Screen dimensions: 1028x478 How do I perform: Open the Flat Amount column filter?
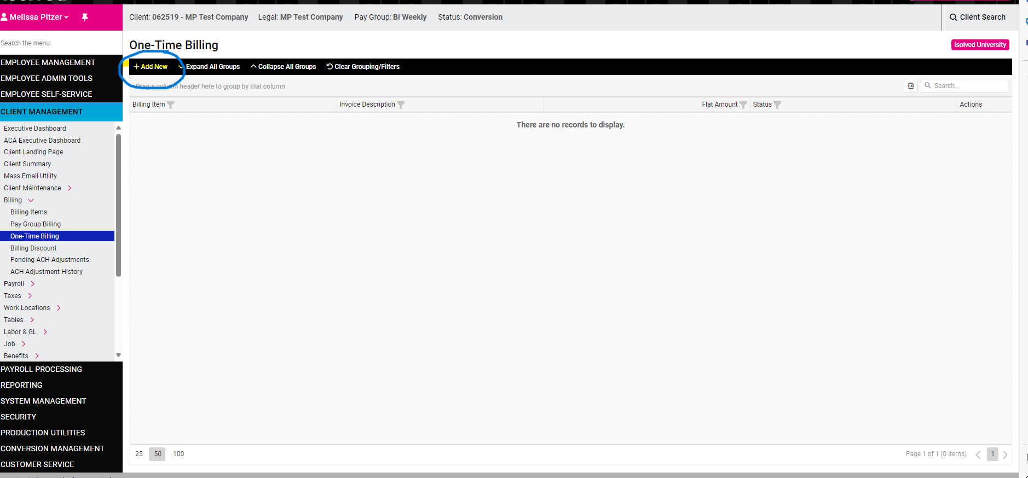(743, 104)
